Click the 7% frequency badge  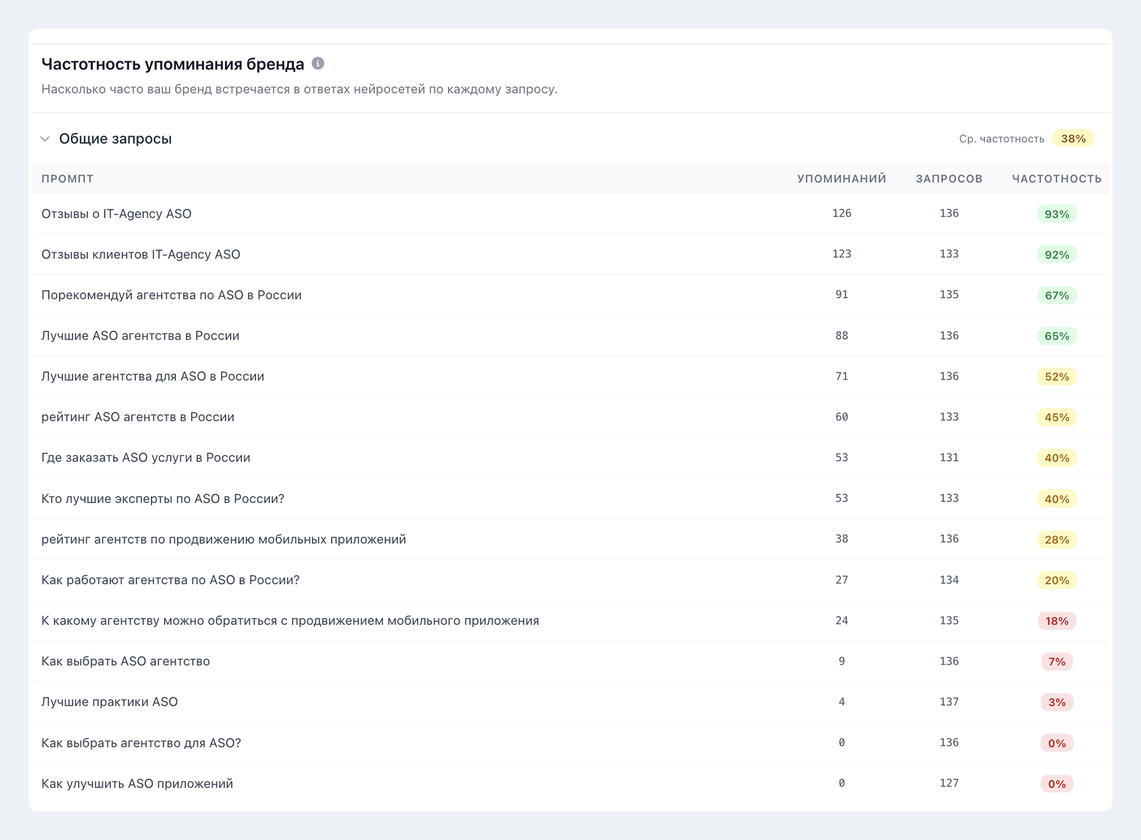tap(1056, 661)
